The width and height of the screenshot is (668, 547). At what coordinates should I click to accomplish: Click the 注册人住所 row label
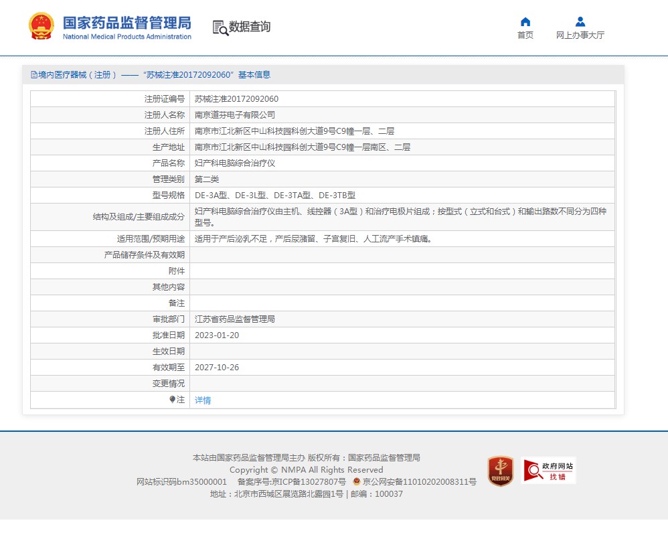(x=165, y=131)
